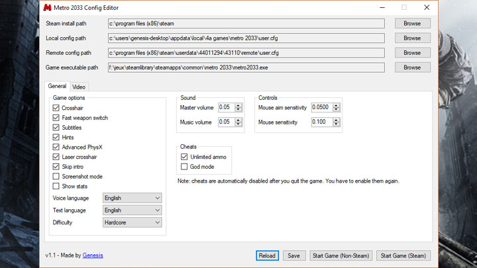Uncheck Skip intro option

[x=56, y=167]
